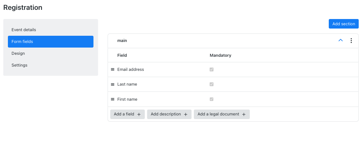The image size is (362, 143).
Task: Open the three-dot menu of main section
Action: [x=351, y=41]
